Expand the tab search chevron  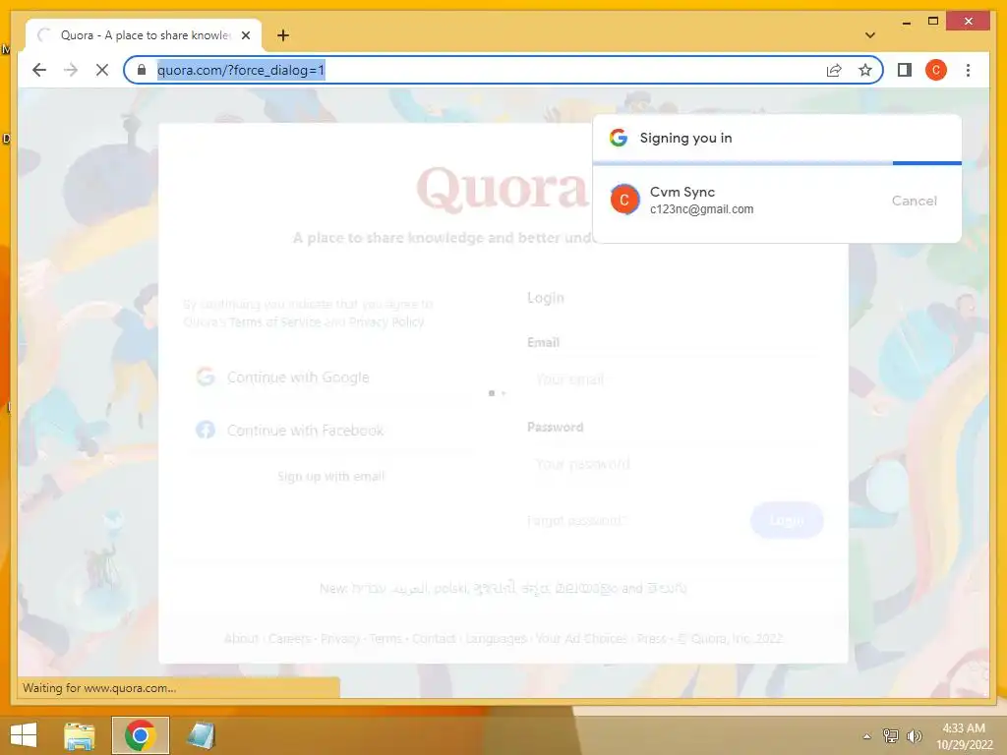tap(870, 35)
